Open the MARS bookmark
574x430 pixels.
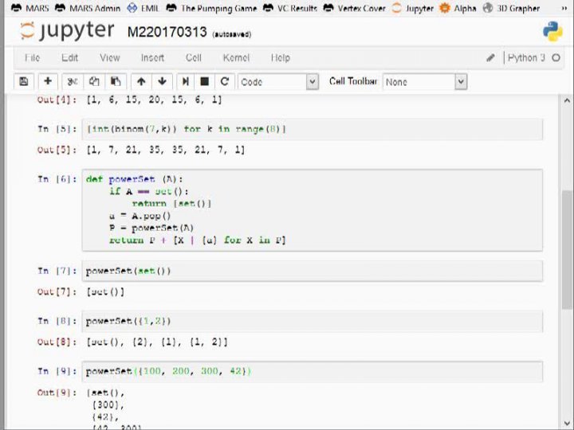(30, 8)
